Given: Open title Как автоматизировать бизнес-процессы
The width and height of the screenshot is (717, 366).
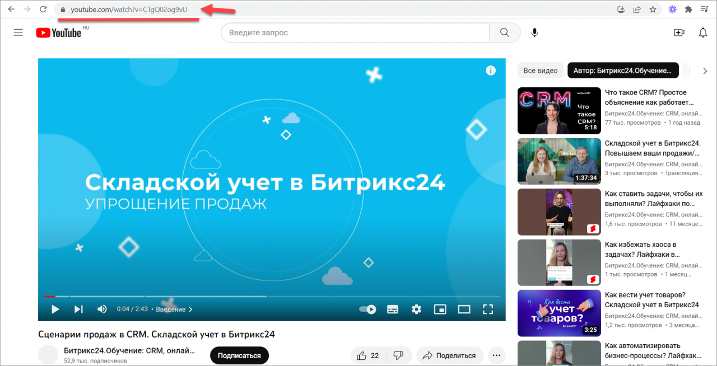Looking at the screenshot, I should point(653,350).
